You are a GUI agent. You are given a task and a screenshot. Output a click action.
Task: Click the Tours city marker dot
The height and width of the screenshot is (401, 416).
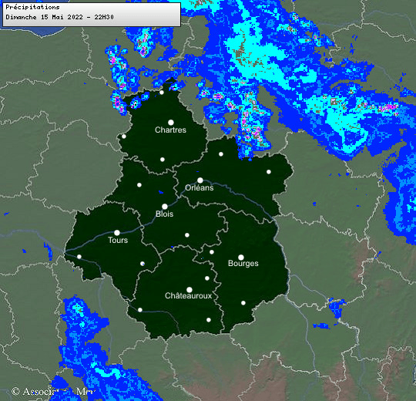pyautogui.click(x=117, y=233)
